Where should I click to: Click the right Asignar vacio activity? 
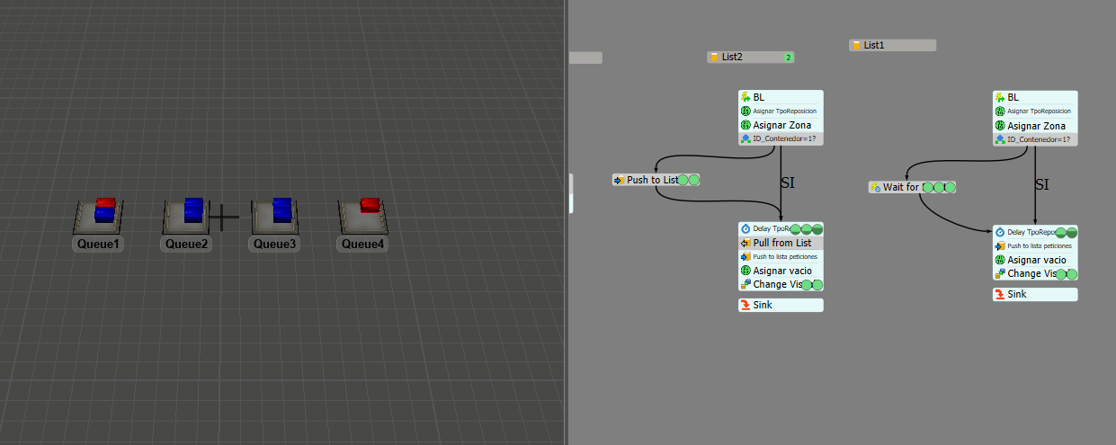(1035, 260)
